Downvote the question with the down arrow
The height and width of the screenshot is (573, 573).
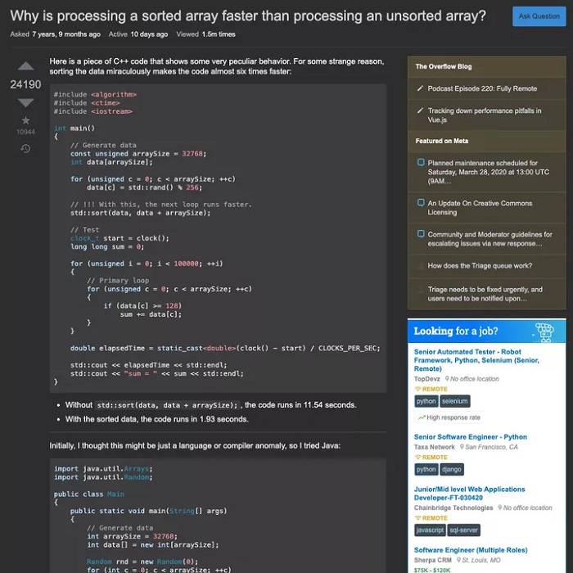[x=25, y=102]
